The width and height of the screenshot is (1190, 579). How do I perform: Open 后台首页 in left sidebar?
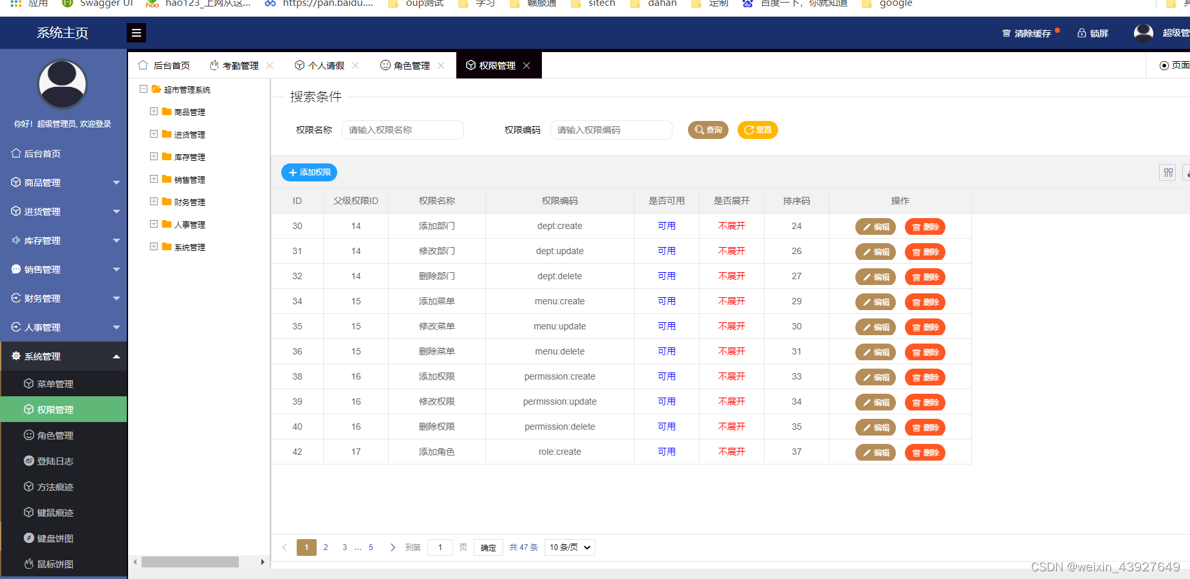(x=63, y=153)
